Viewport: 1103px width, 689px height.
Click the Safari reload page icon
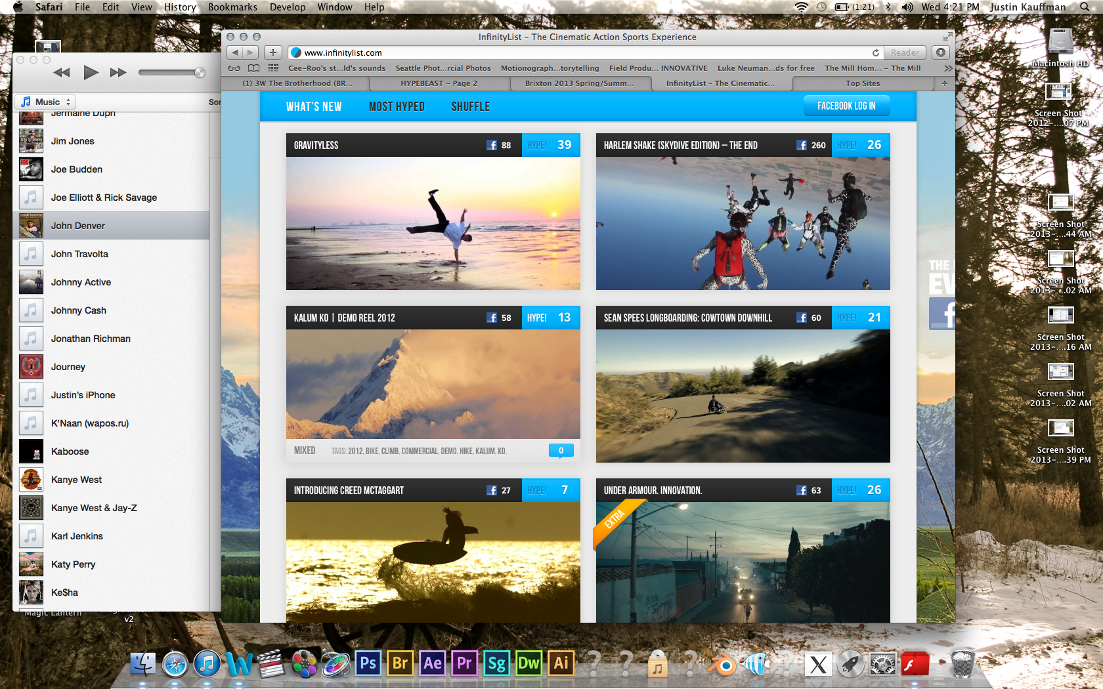[875, 52]
